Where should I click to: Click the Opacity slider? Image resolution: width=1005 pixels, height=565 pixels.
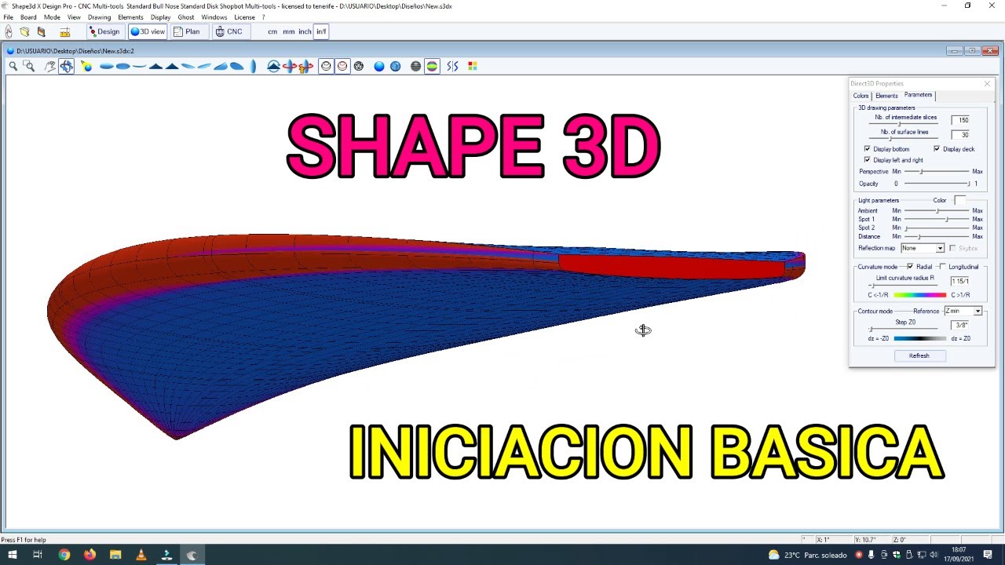(x=937, y=184)
